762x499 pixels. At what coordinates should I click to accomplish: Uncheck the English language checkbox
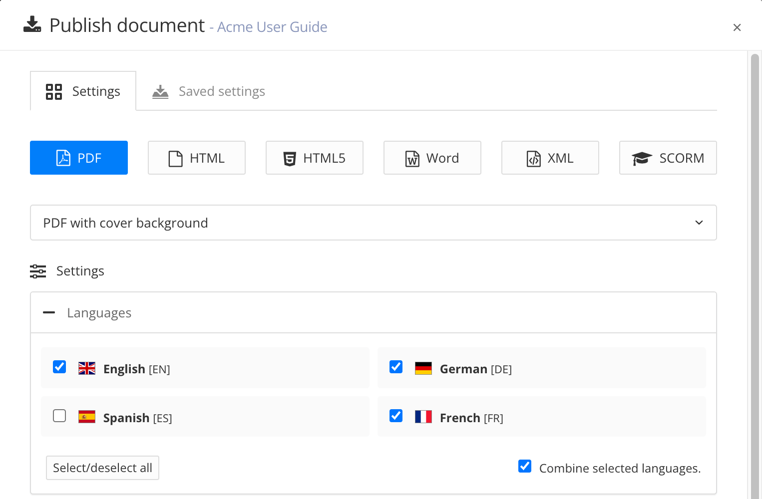[x=59, y=367]
